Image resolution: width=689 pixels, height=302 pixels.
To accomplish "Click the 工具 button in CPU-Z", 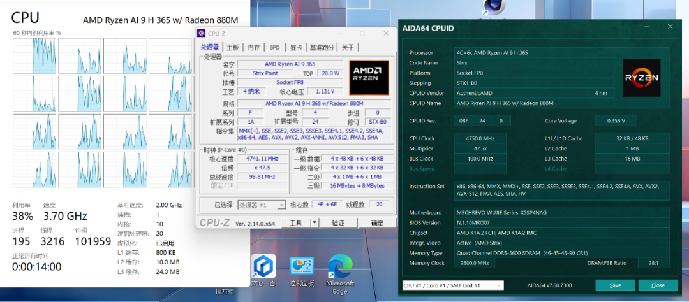I will pyautogui.click(x=296, y=223).
